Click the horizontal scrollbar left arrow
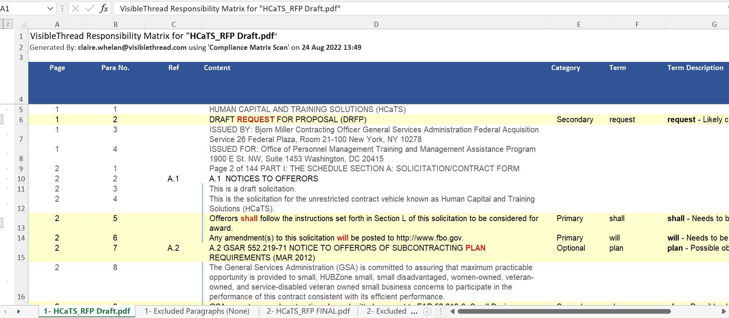The height and width of the screenshot is (318, 729). 453,311
